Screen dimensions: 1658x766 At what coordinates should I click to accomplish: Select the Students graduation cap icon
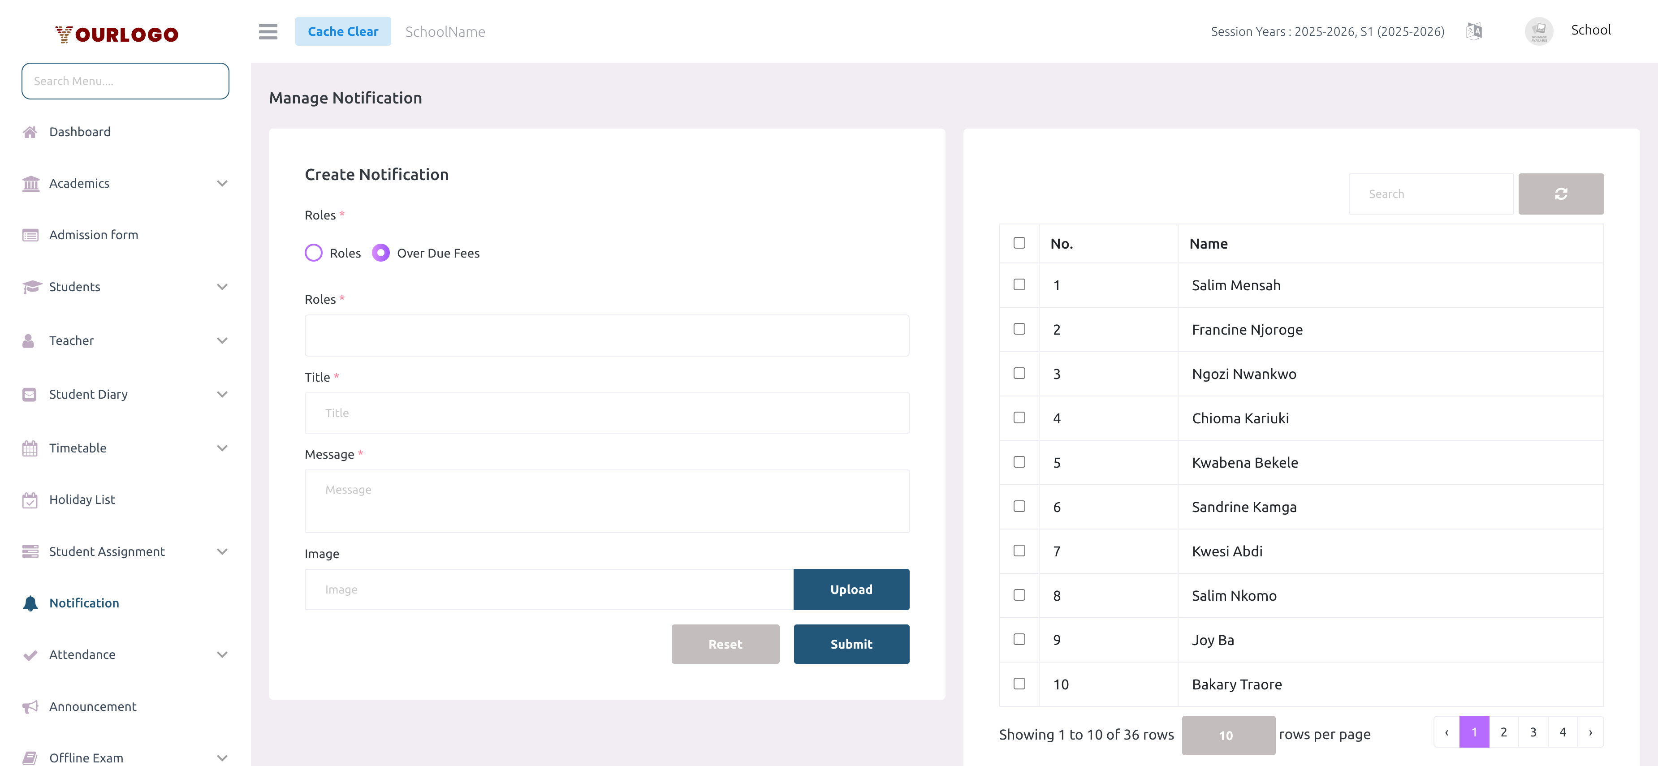coord(30,286)
